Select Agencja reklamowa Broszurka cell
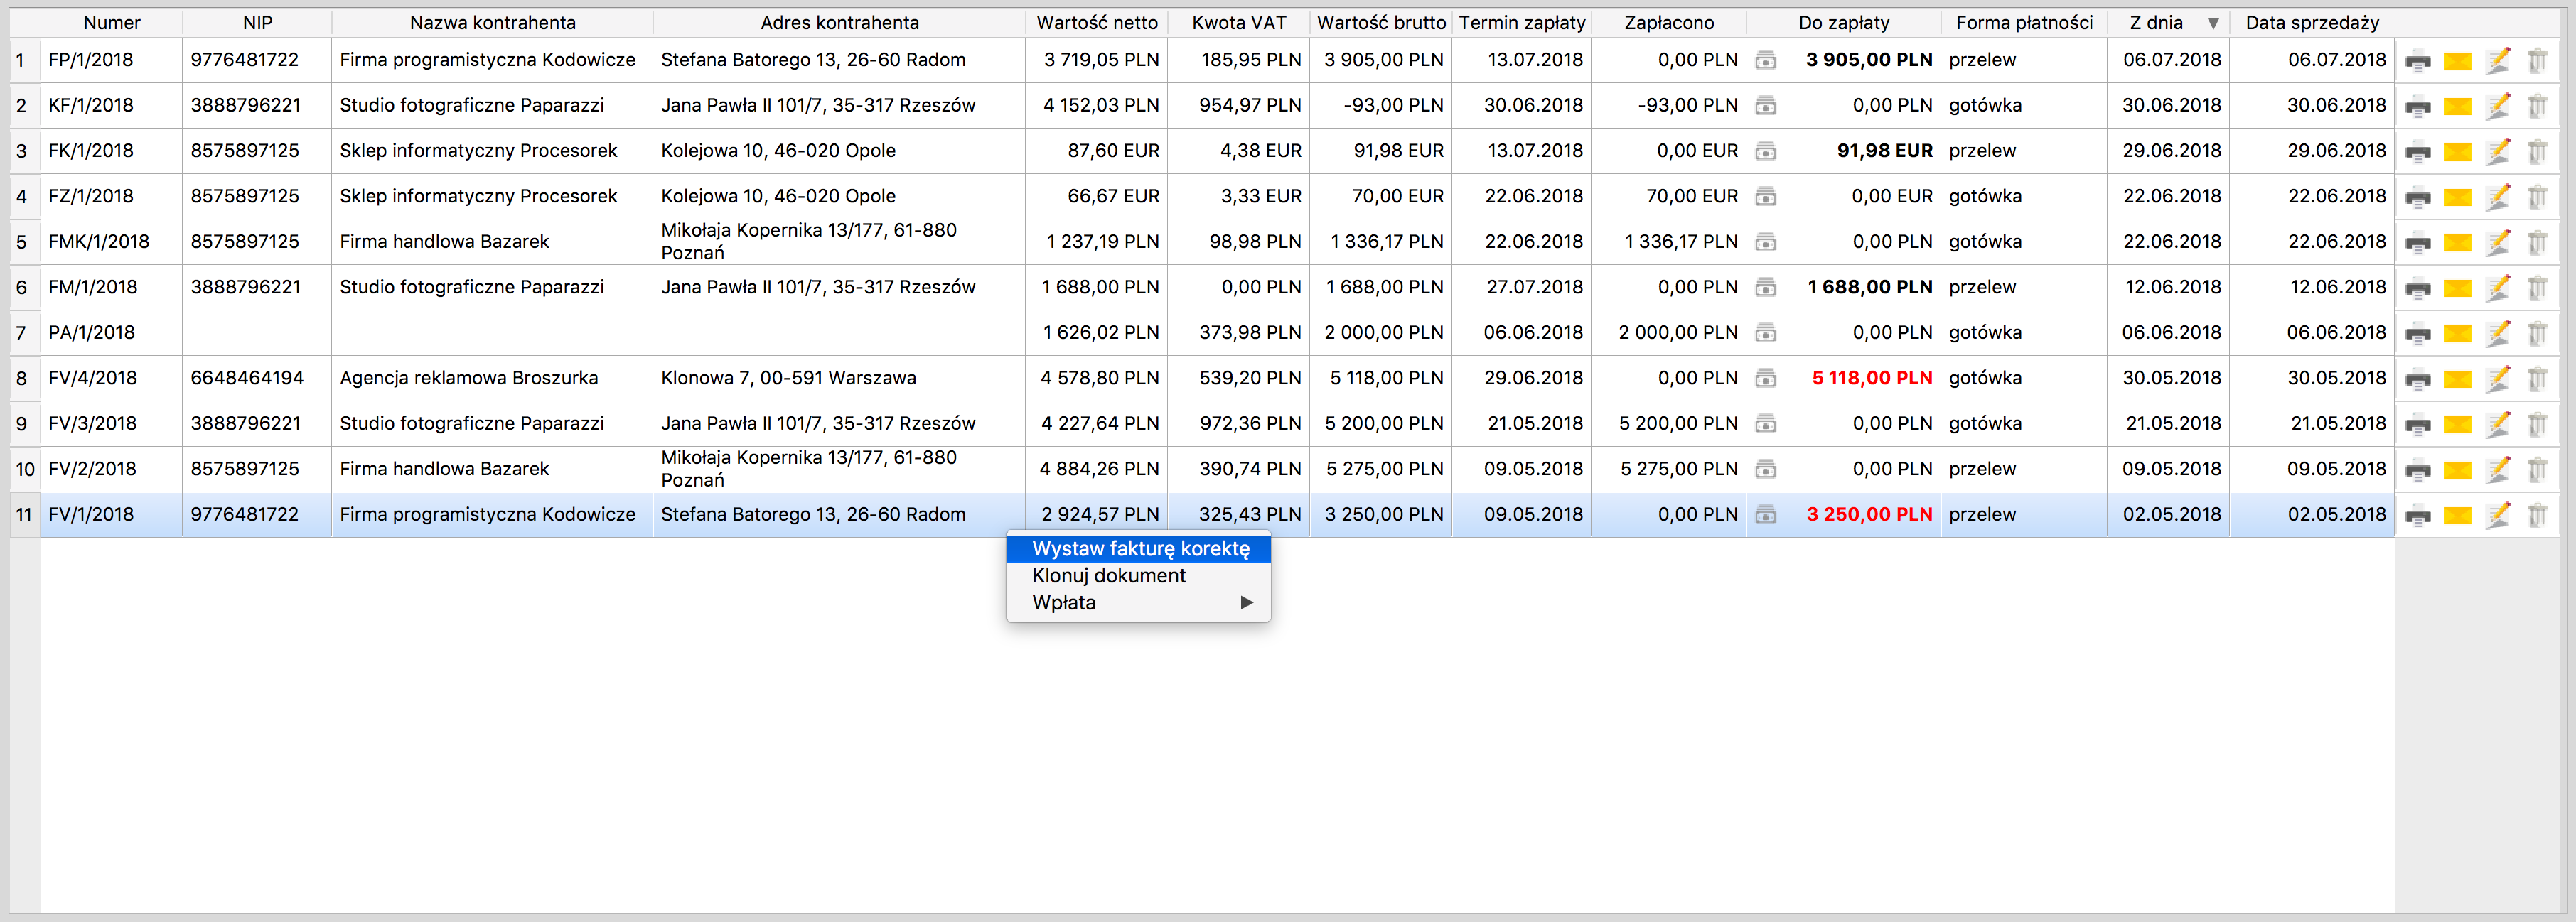2576x922 pixels. (x=492, y=378)
